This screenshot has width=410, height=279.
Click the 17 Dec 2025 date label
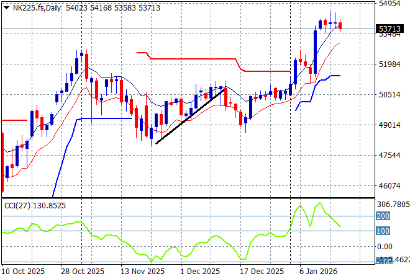(261, 272)
